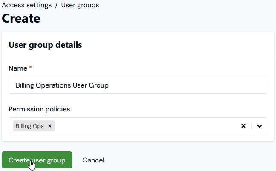Image resolution: width=276 pixels, height=171 pixels.
Task: Click the red required asterisk by Name
Action: pos(31,68)
